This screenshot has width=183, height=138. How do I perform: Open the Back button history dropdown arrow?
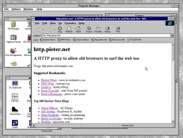[x=43, y=30]
